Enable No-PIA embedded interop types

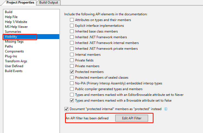tap(72, 83)
